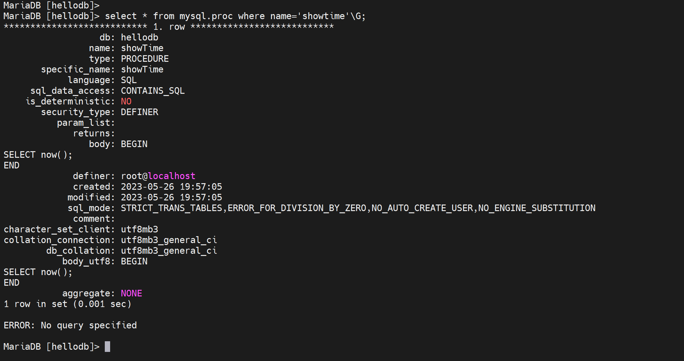Click the 'ERROR: No query specified' message
The image size is (684, 361).
click(x=70, y=325)
